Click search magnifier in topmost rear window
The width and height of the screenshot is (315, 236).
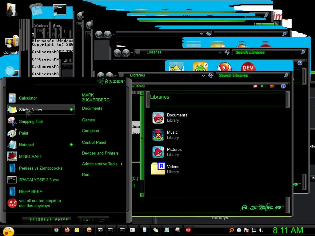(266, 15)
